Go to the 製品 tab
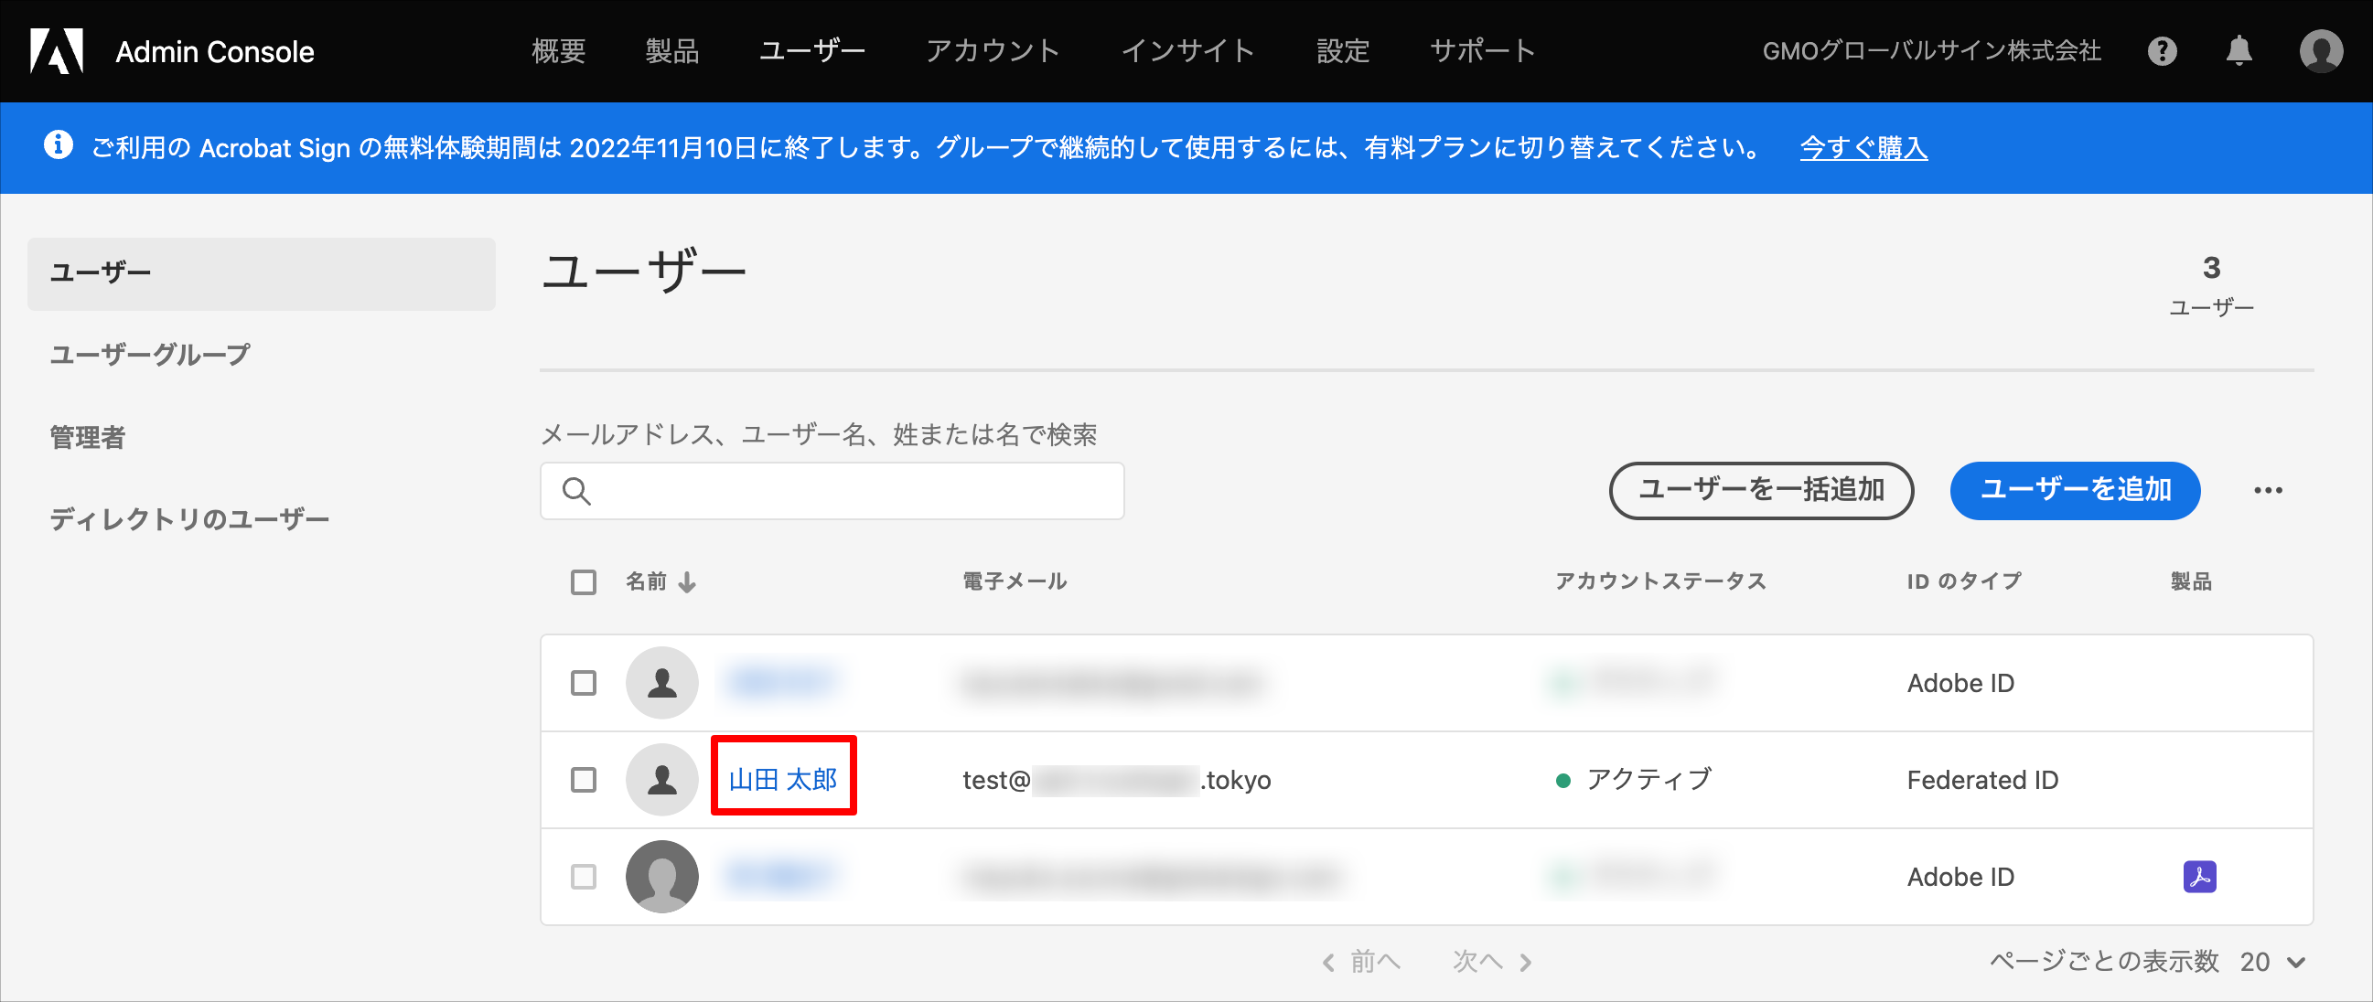 [x=671, y=50]
